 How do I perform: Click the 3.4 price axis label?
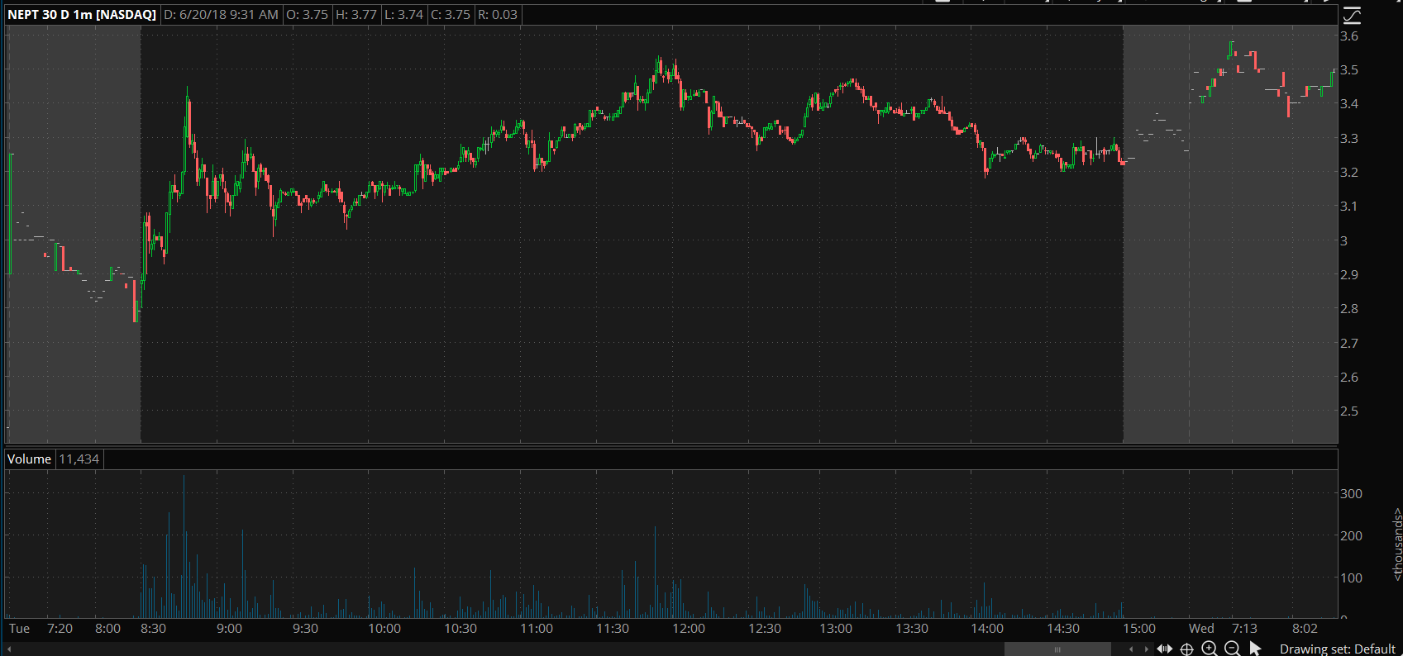tap(1349, 104)
